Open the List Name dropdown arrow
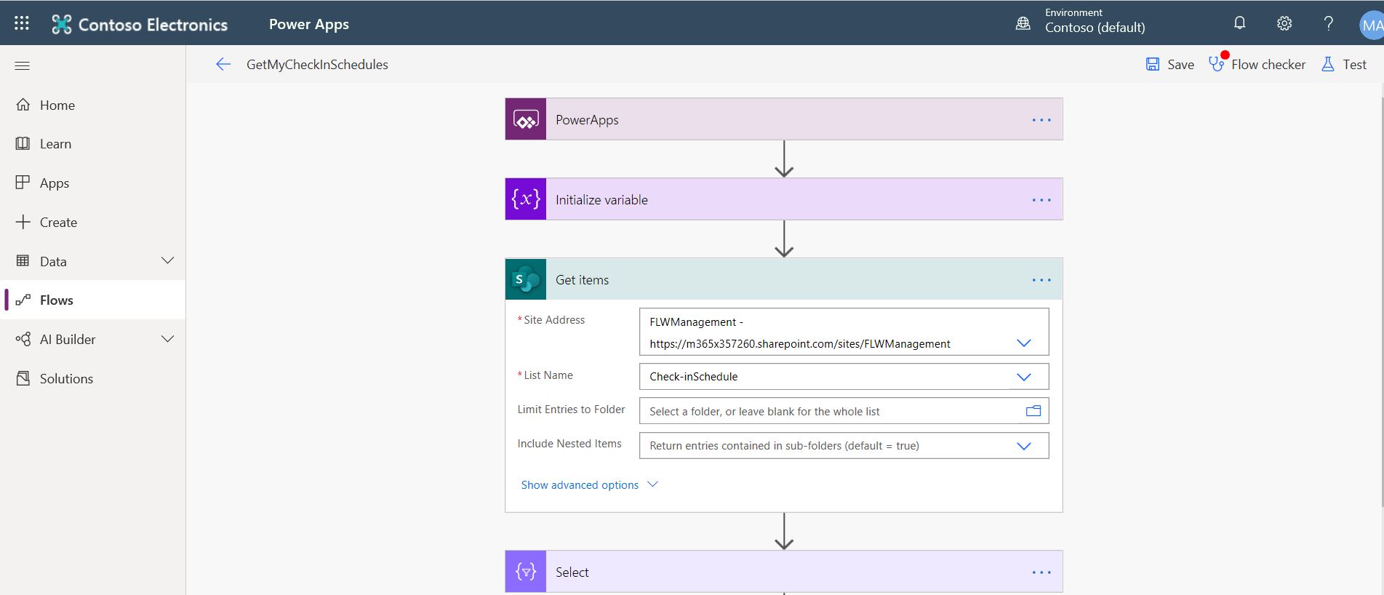 (x=1024, y=377)
